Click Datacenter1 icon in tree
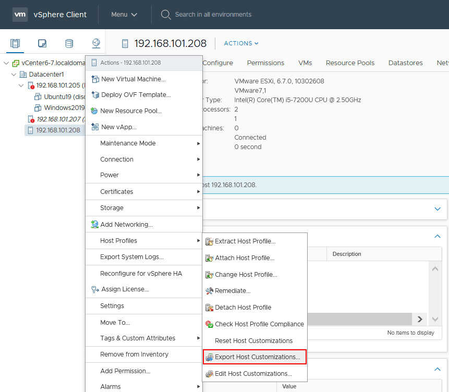The width and height of the screenshot is (449, 392). pyautogui.click(x=23, y=75)
